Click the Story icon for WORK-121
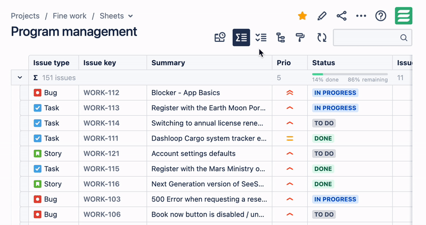 click(37, 153)
